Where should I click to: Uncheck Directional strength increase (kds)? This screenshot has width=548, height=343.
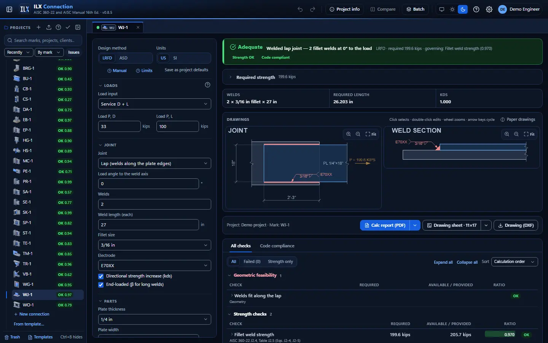pyautogui.click(x=101, y=276)
